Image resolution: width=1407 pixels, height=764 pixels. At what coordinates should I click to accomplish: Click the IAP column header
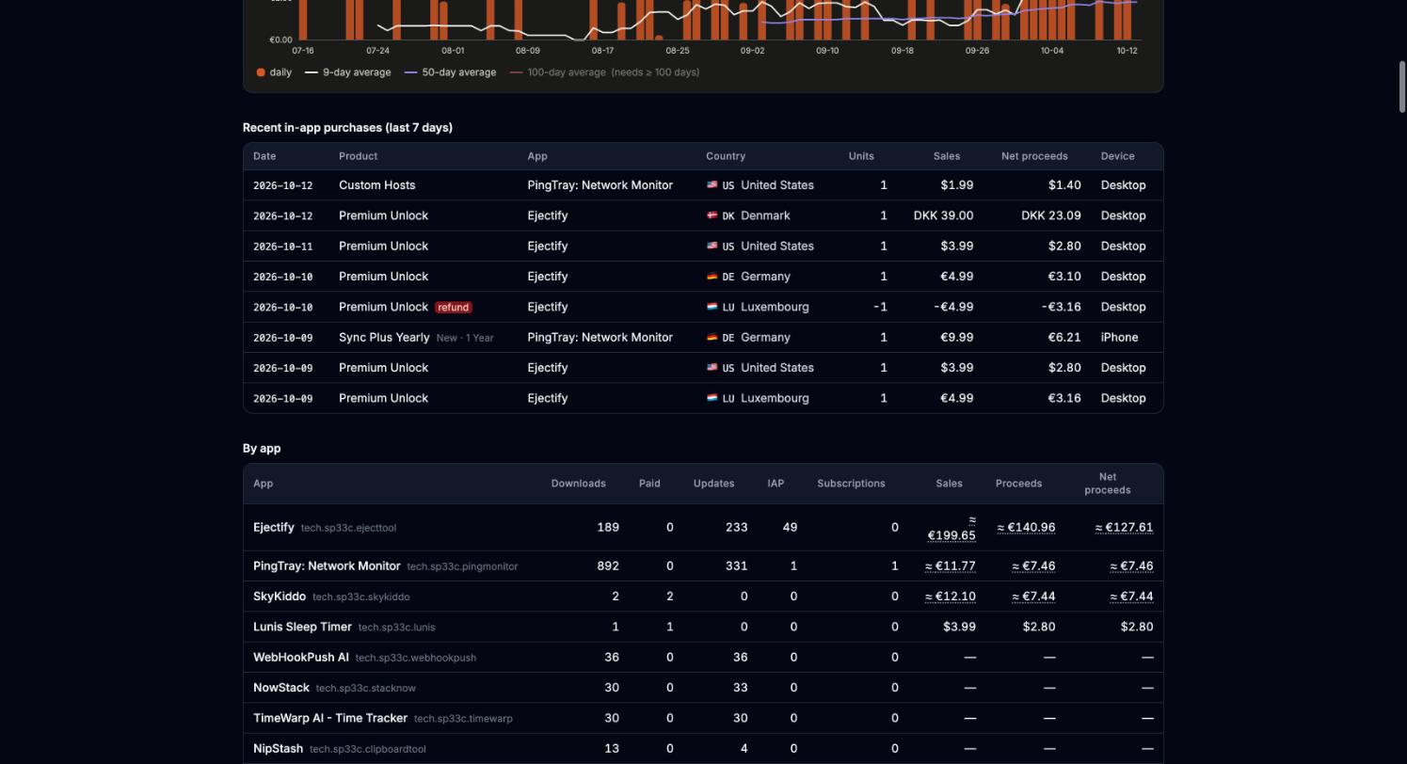tap(775, 484)
